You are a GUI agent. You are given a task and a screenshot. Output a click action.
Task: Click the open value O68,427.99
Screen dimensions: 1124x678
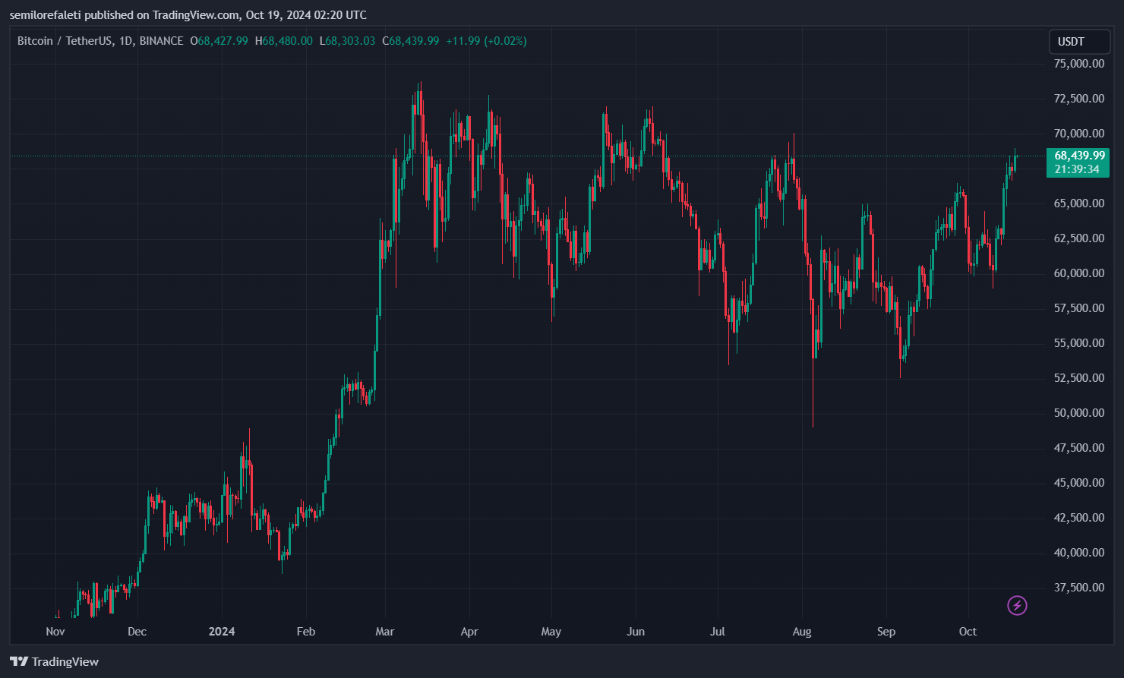(219, 41)
